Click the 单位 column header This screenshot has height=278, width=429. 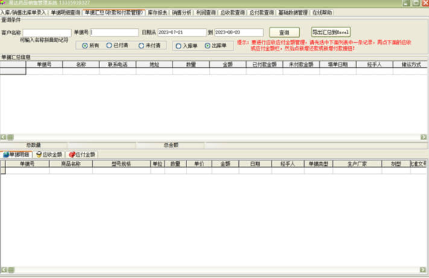157,164
